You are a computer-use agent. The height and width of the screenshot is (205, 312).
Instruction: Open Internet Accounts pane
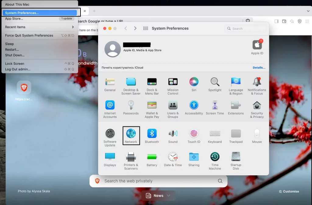[x=110, y=109]
